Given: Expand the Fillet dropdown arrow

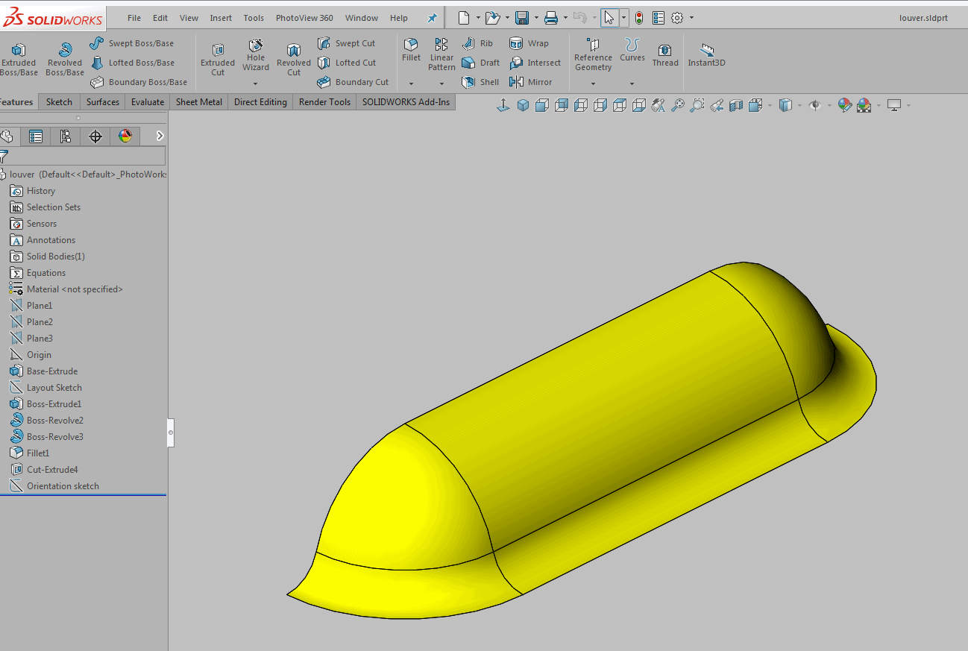Looking at the screenshot, I should click(411, 84).
